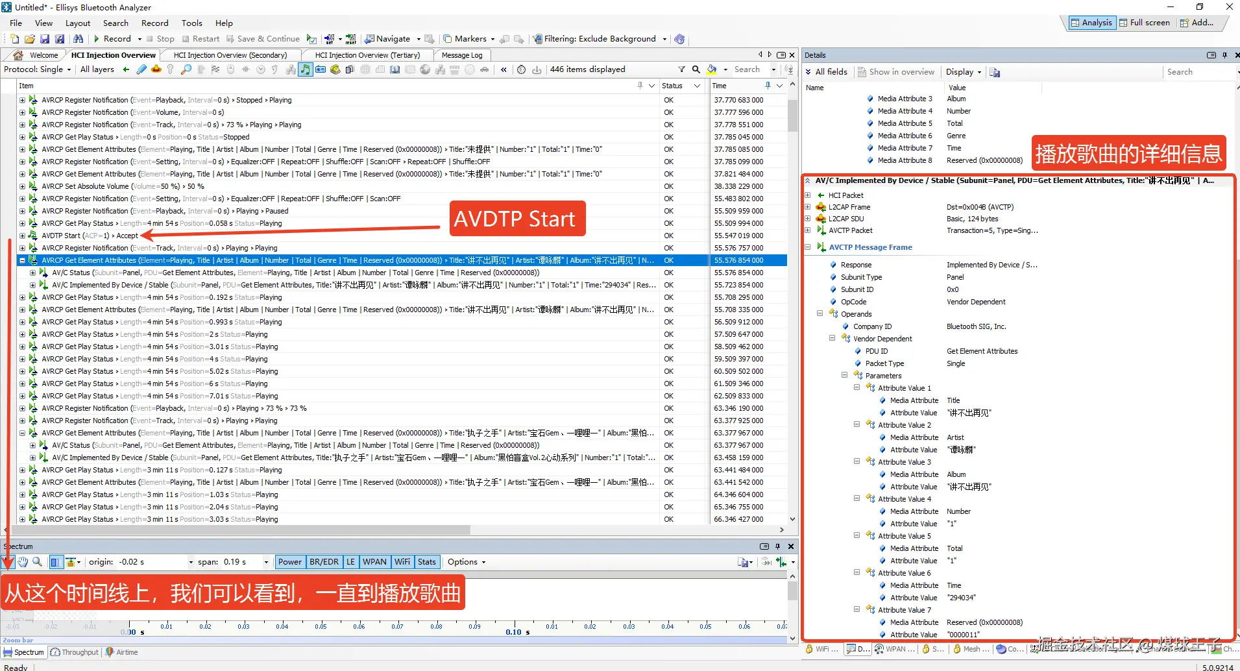Click the overview Search field

coord(751,69)
